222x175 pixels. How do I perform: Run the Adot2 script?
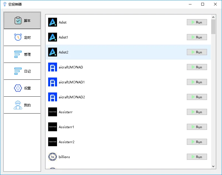click(197, 52)
